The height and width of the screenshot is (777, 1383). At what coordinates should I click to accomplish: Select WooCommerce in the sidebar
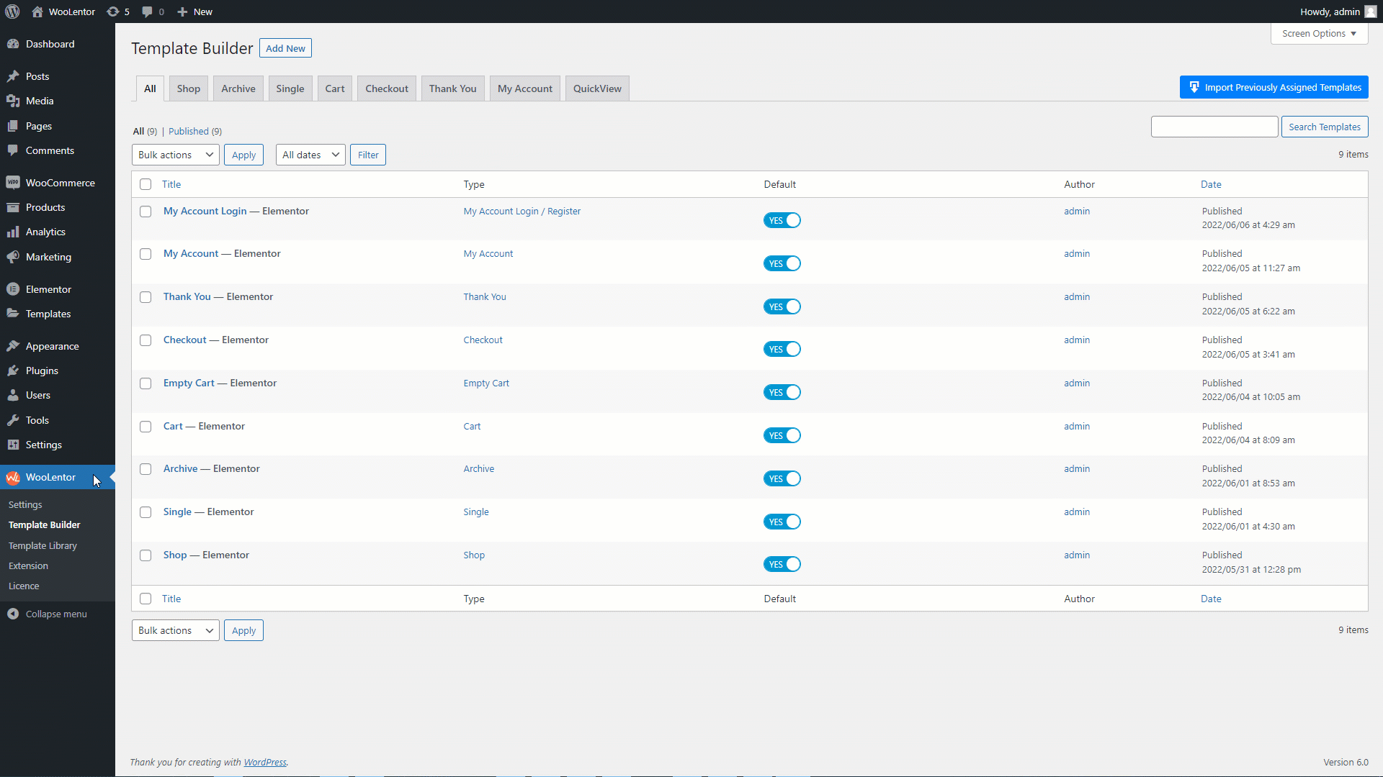[59, 182]
